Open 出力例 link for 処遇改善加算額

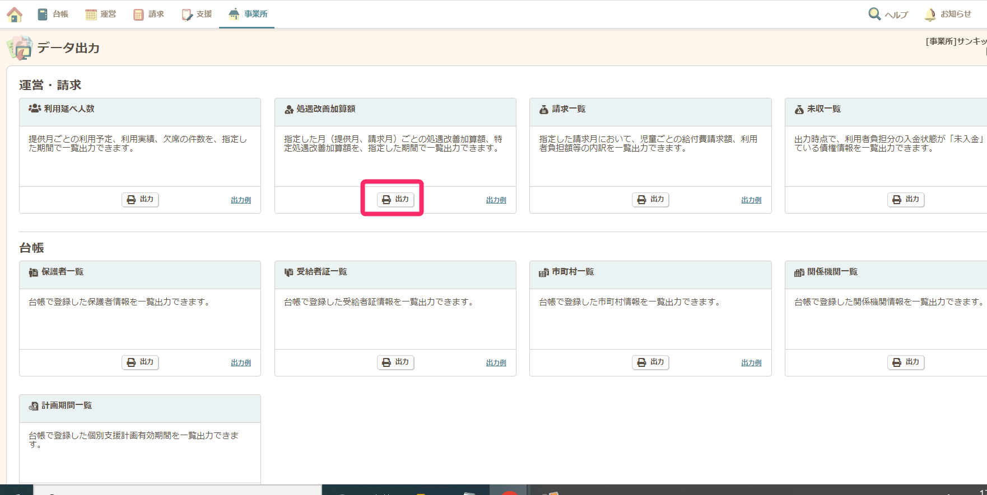click(x=496, y=200)
